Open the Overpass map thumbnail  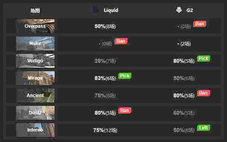coord(35,26)
